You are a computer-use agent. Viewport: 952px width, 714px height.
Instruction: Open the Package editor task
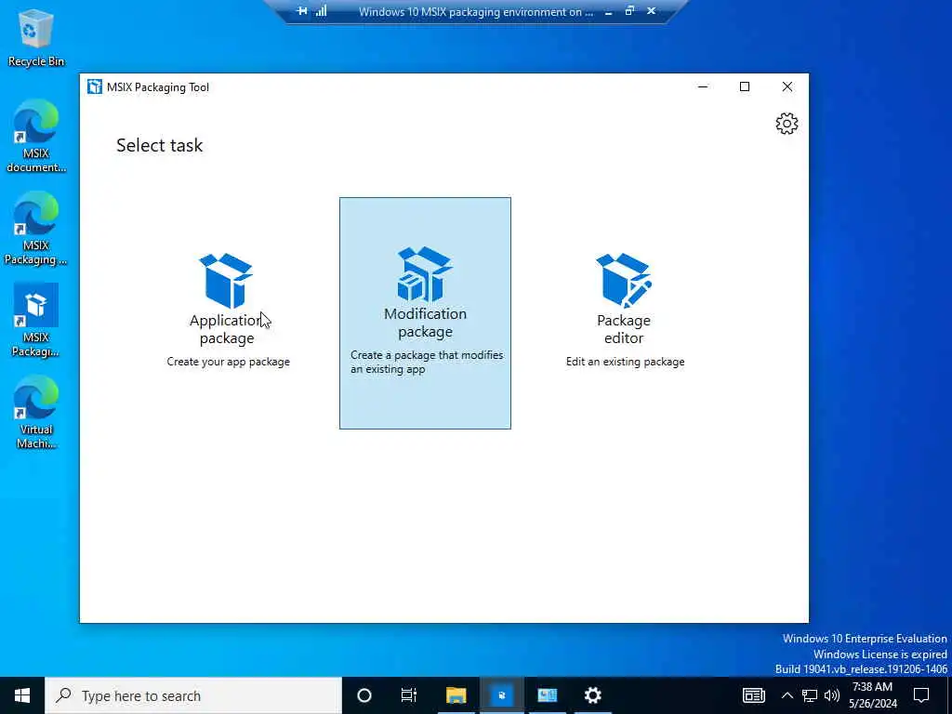(x=624, y=312)
